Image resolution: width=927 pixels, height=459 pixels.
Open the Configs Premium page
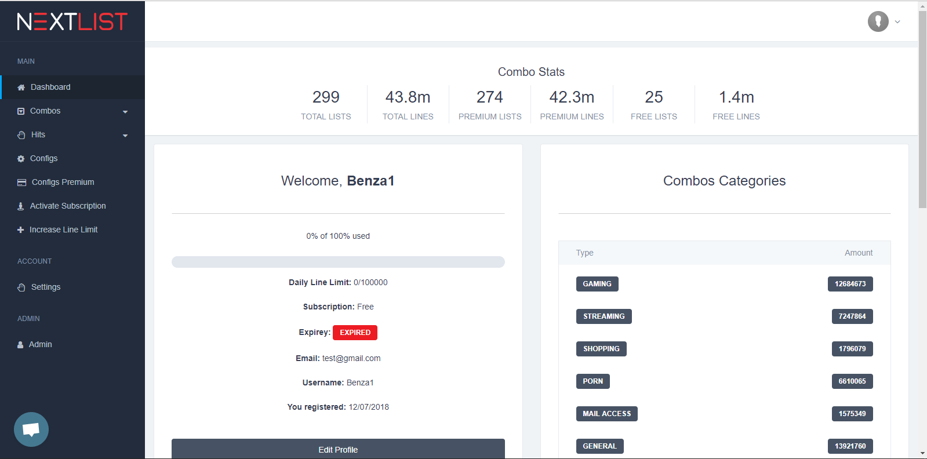(72, 182)
